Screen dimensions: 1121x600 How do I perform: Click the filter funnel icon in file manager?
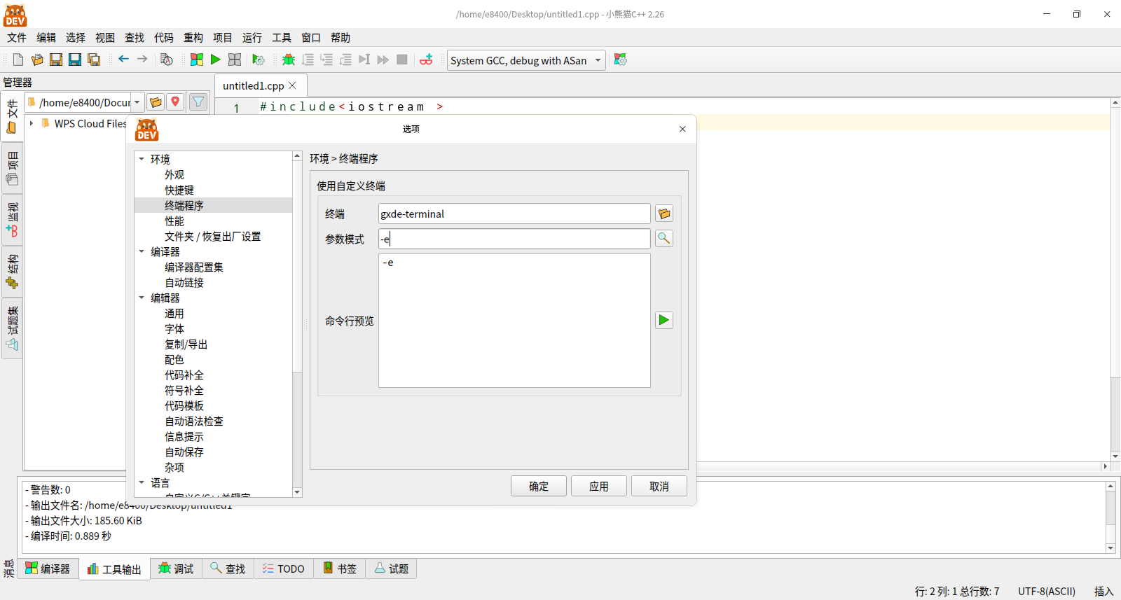198,102
